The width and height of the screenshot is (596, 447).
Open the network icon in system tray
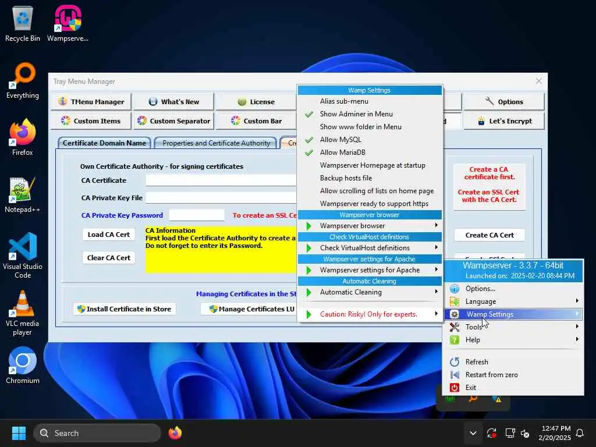[510, 433]
